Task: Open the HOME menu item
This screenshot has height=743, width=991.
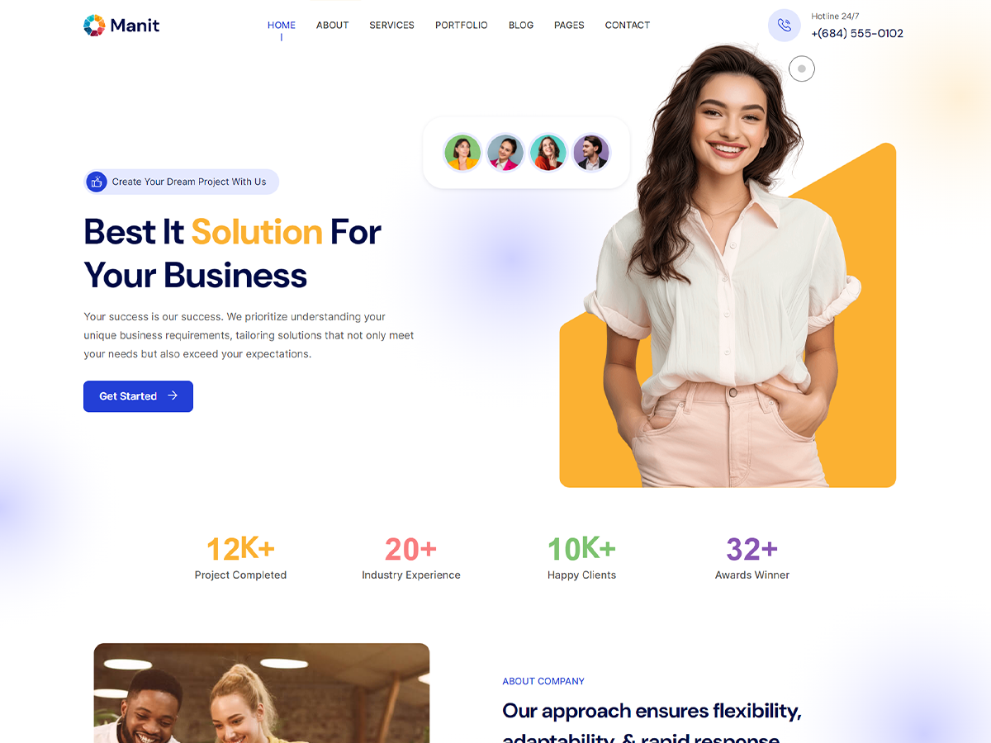Action: tap(282, 26)
